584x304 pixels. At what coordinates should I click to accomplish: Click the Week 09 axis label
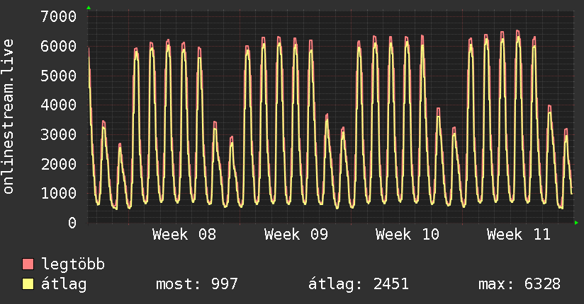(x=296, y=235)
